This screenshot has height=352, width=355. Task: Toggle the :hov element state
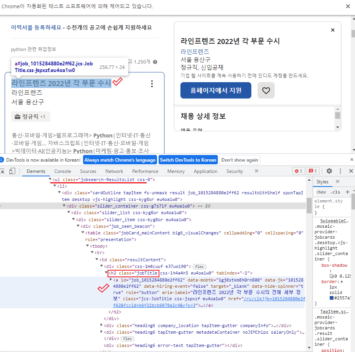click(321, 192)
